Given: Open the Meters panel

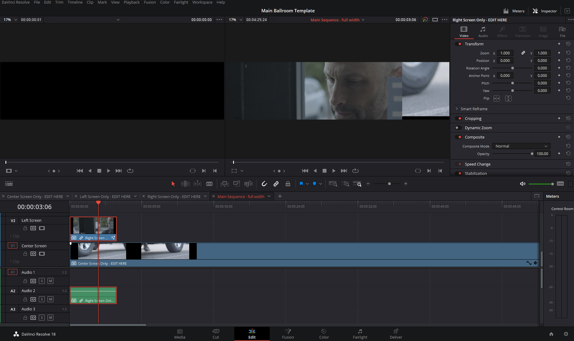Looking at the screenshot, I should (x=514, y=11).
